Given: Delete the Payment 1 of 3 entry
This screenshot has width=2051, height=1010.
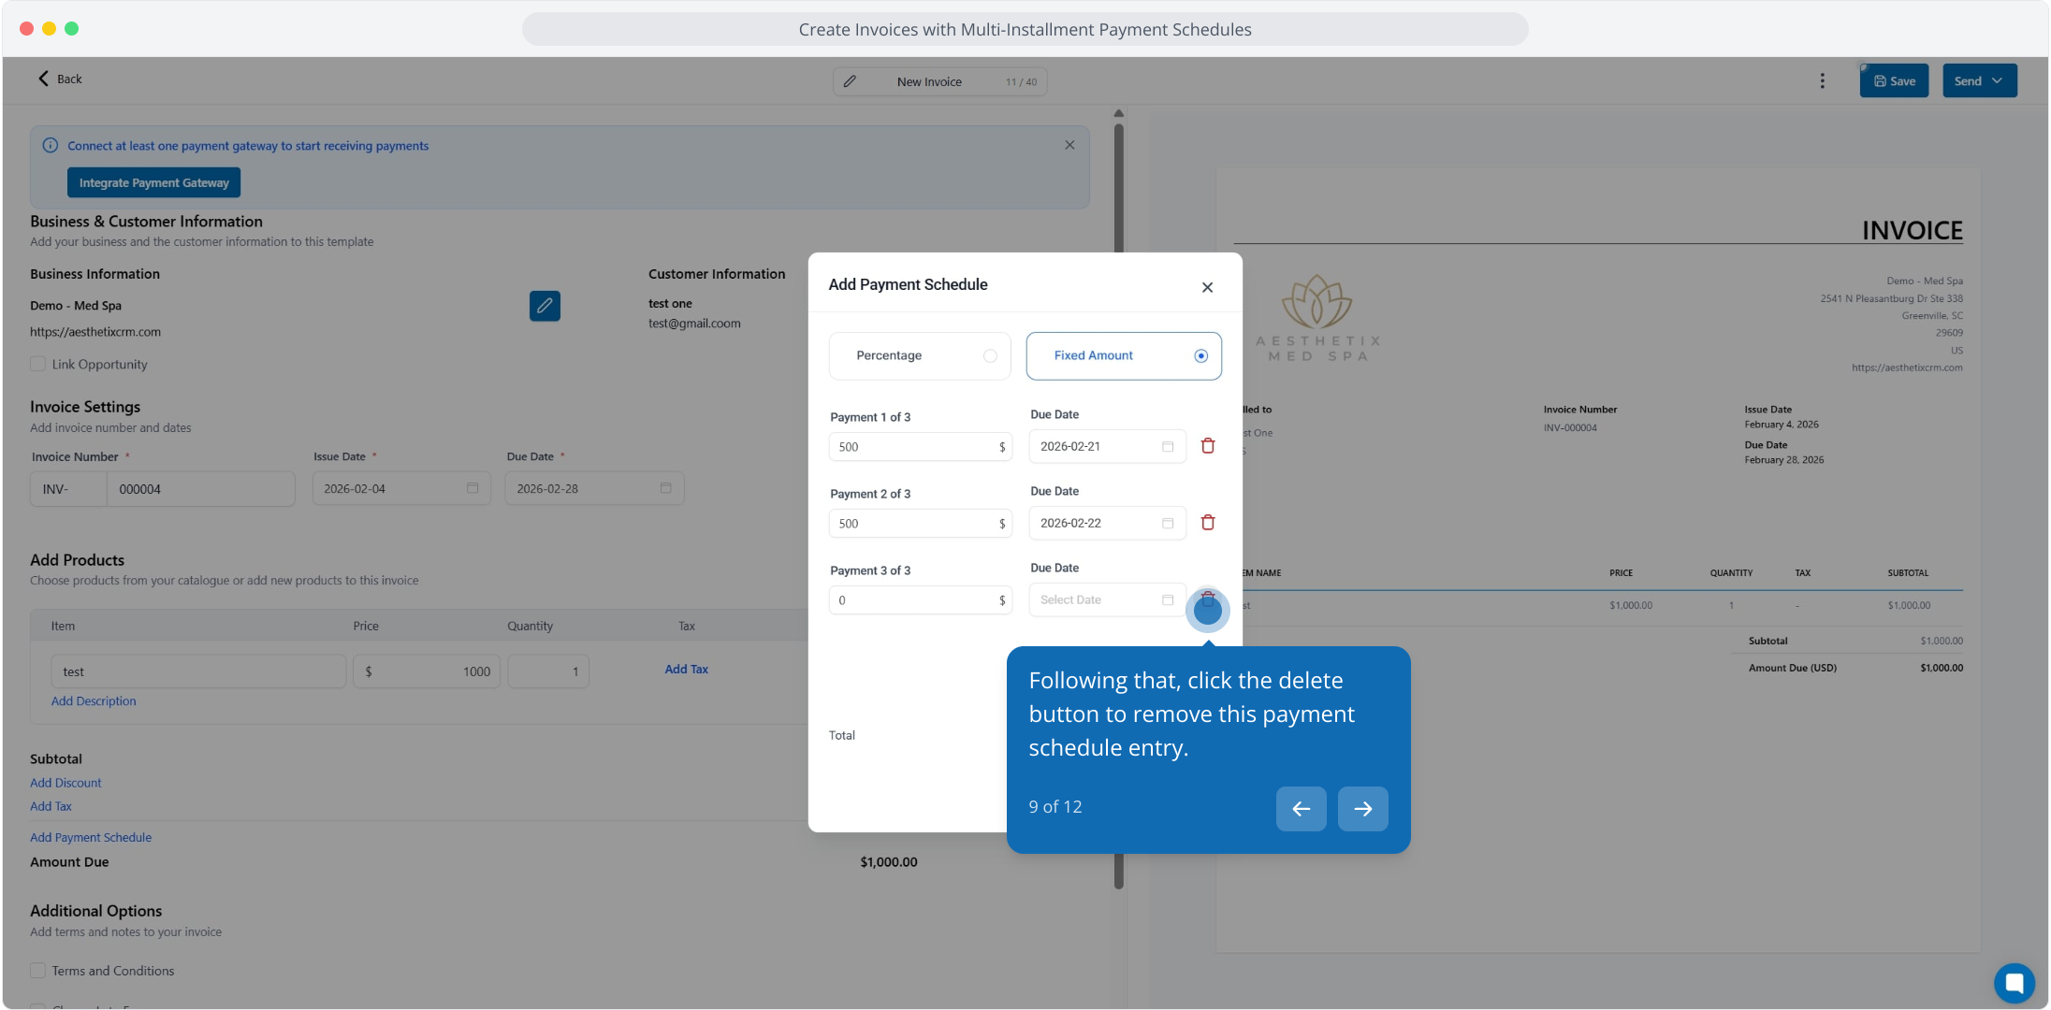Looking at the screenshot, I should click(1208, 446).
